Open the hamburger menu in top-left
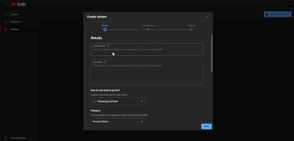 6,4
